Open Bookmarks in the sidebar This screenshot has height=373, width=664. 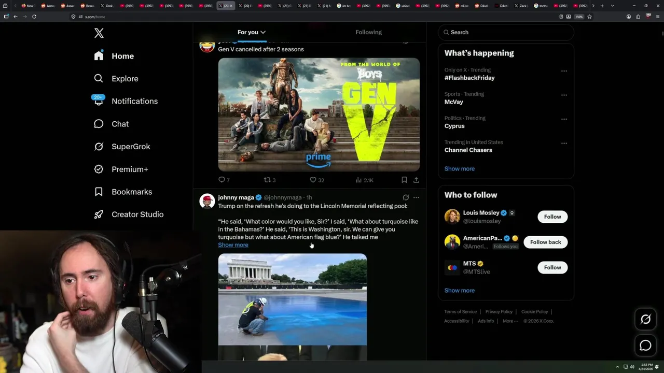pyautogui.click(x=123, y=192)
